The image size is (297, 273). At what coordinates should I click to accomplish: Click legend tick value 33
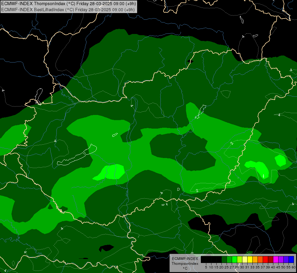pos(252,267)
